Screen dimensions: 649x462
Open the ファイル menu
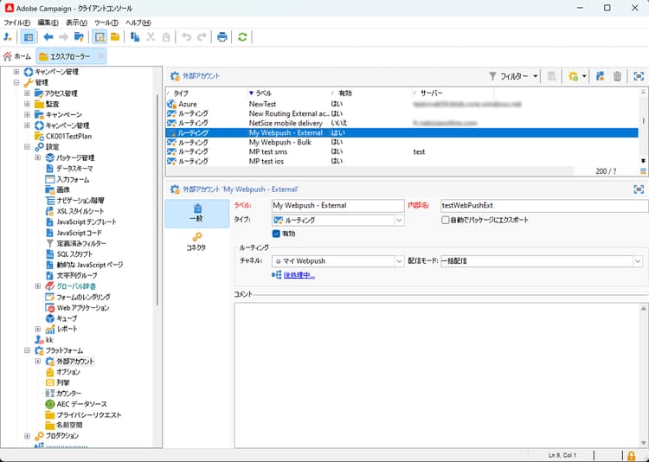(x=16, y=22)
